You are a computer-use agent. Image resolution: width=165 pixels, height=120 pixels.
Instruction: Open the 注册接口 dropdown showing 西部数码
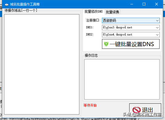131,20
